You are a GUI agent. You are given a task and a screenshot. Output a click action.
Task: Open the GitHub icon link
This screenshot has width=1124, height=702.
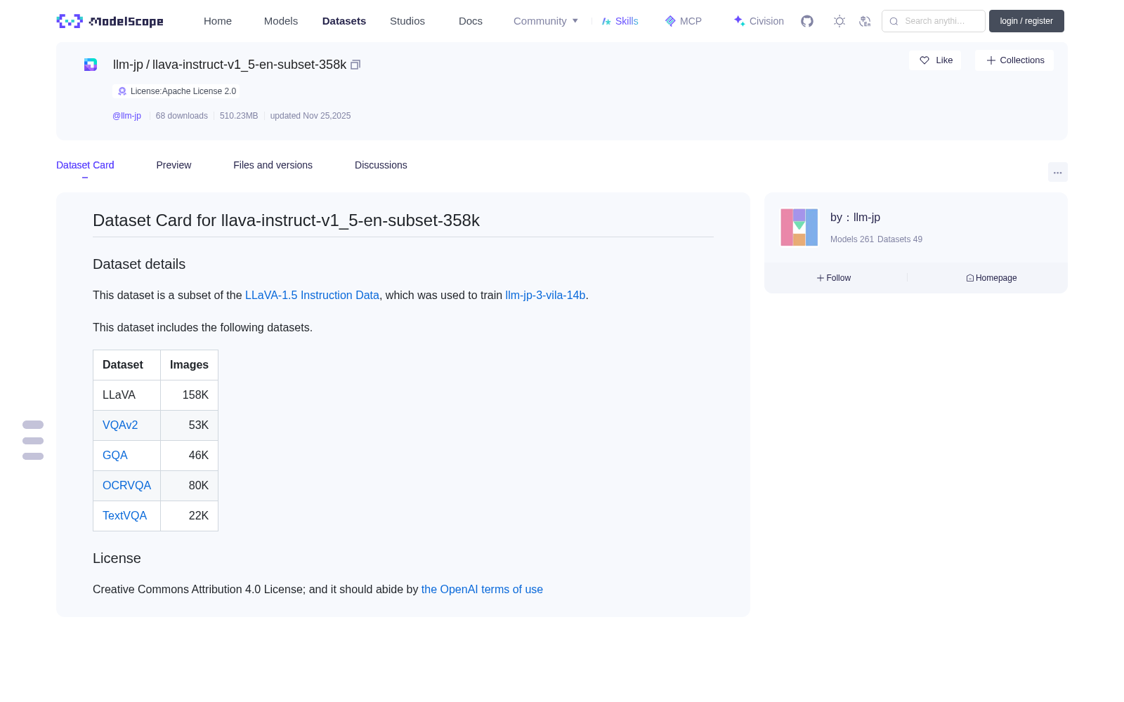807,21
